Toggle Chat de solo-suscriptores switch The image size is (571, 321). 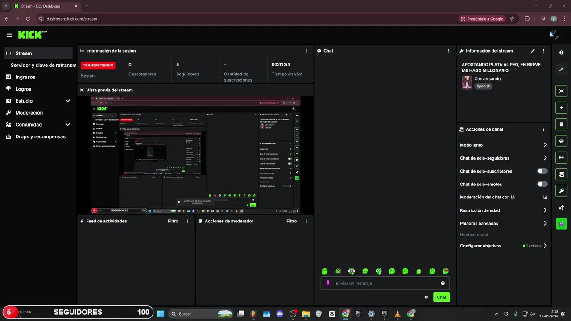tap(542, 171)
